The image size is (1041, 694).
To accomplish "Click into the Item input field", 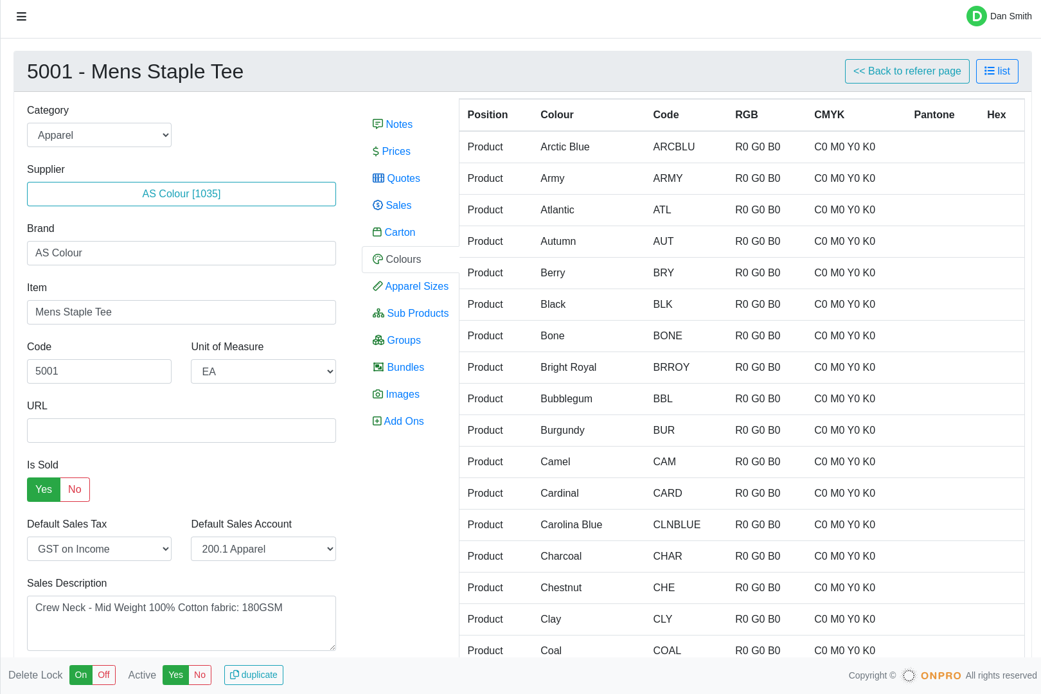I will (181, 312).
